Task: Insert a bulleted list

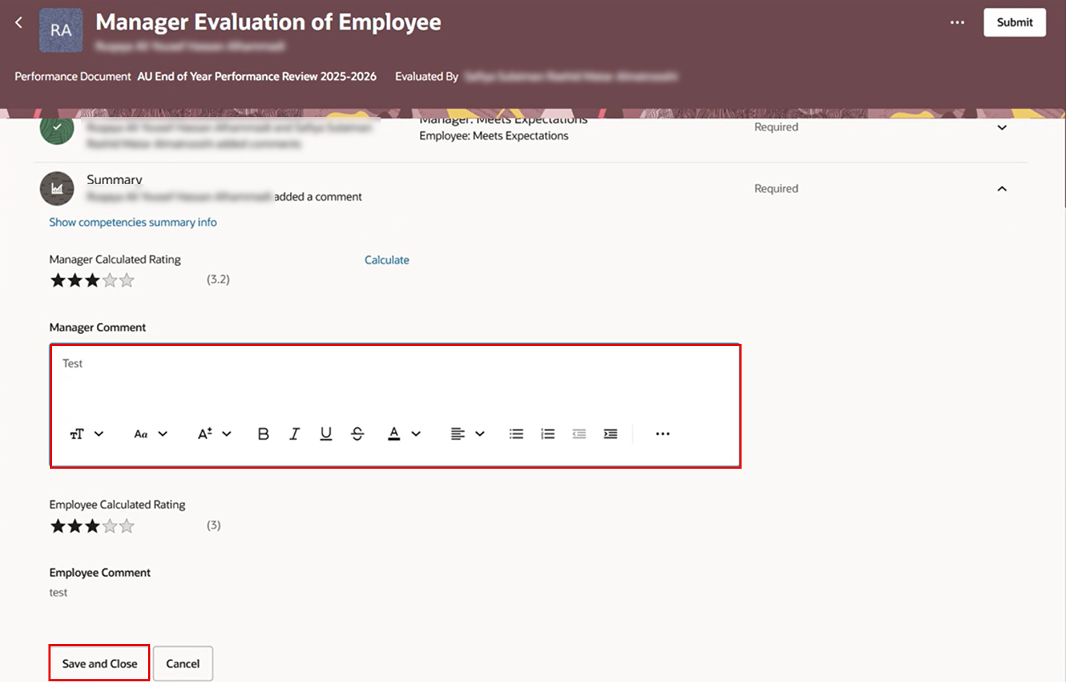Action: tap(516, 434)
